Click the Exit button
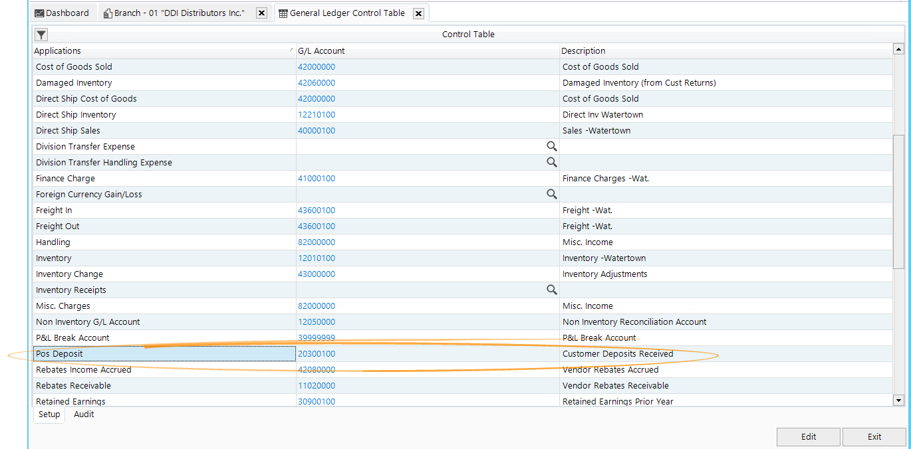 [x=874, y=436]
